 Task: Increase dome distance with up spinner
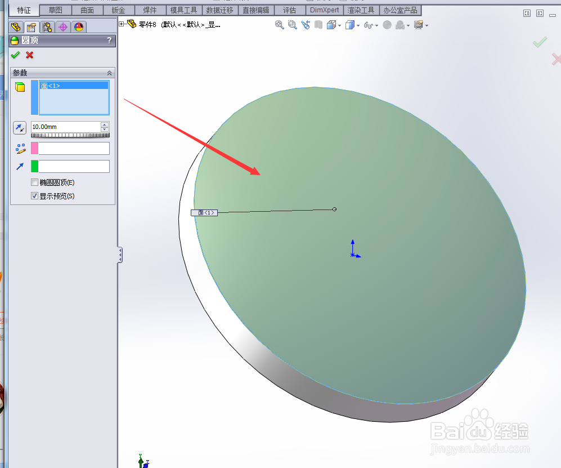(x=105, y=124)
